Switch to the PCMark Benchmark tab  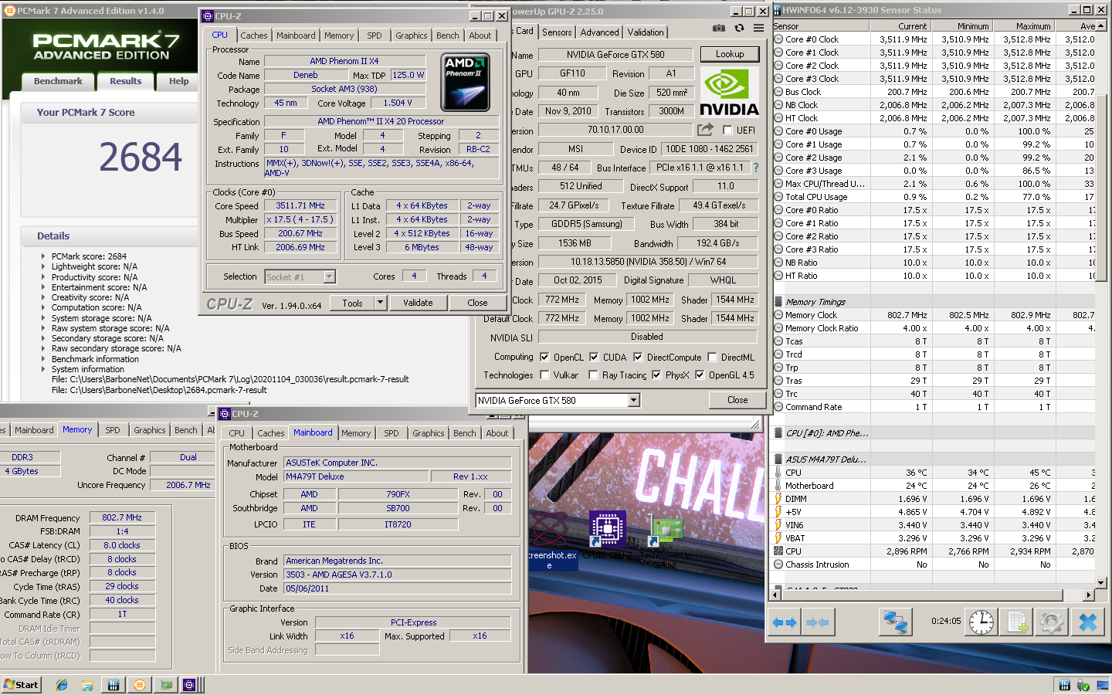pyautogui.click(x=58, y=81)
